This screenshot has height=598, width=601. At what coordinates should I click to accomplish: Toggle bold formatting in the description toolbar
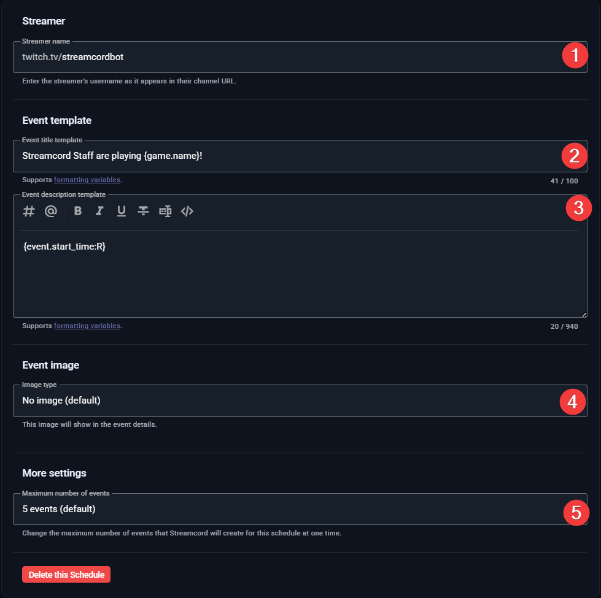pos(77,211)
